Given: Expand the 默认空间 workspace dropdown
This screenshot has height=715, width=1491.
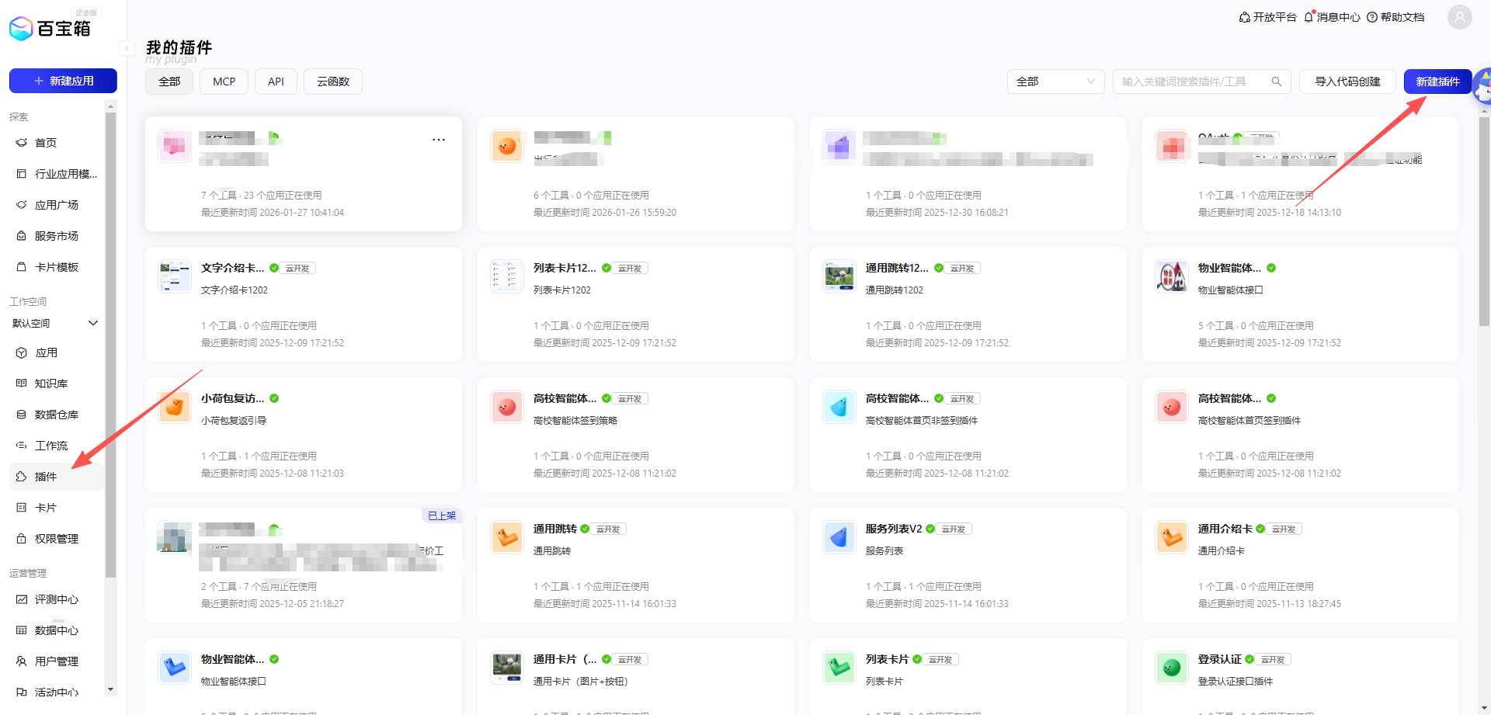Looking at the screenshot, I should [55, 323].
